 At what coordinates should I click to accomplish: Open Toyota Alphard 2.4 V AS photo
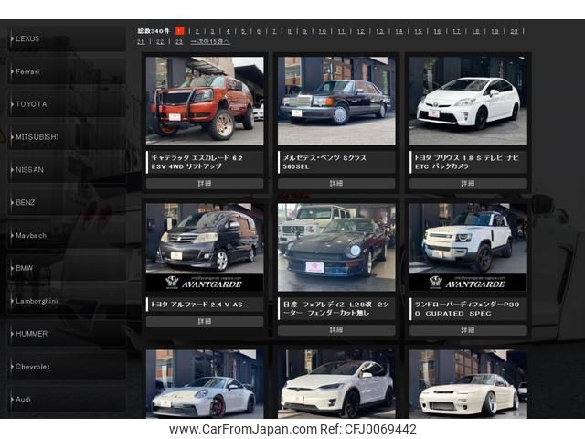click(205, 247)
